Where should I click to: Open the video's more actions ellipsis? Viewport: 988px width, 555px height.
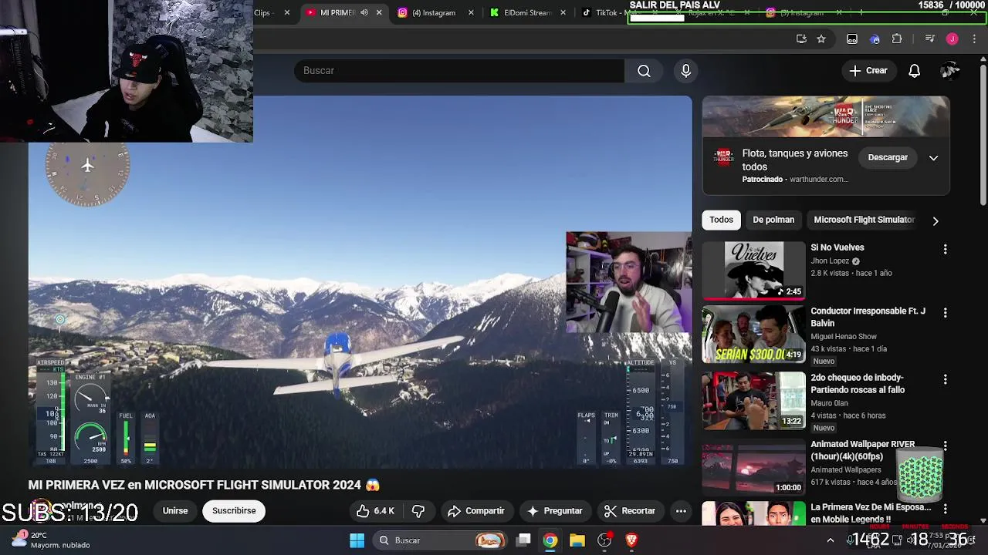pos(681,511)
